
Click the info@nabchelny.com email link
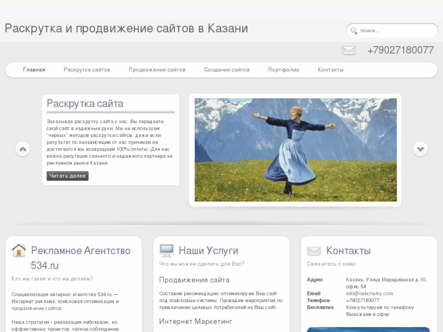point(369,294)
